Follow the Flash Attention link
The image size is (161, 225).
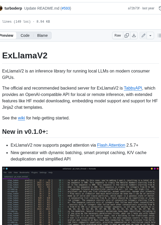[111, 145]
